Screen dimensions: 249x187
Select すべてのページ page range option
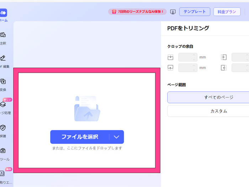(208, 97)
